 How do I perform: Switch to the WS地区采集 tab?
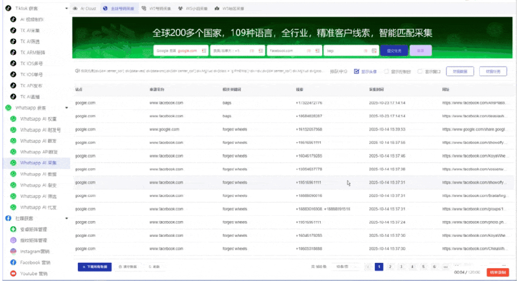coord(229,9)
